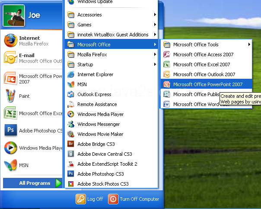
Task: Click the Adobe Device Central CS3 icon
Action: tap(71, 154)
